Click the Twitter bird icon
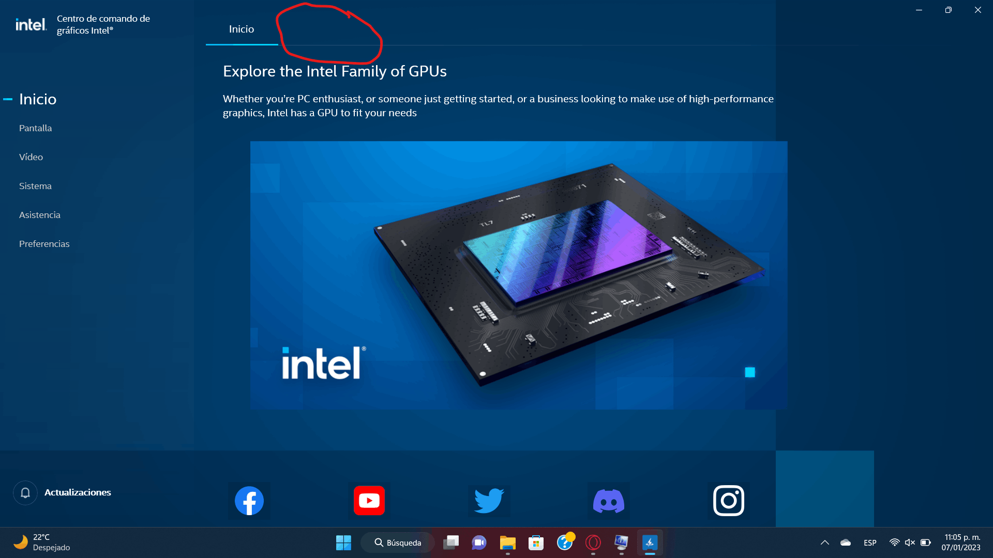 point(489,501)
